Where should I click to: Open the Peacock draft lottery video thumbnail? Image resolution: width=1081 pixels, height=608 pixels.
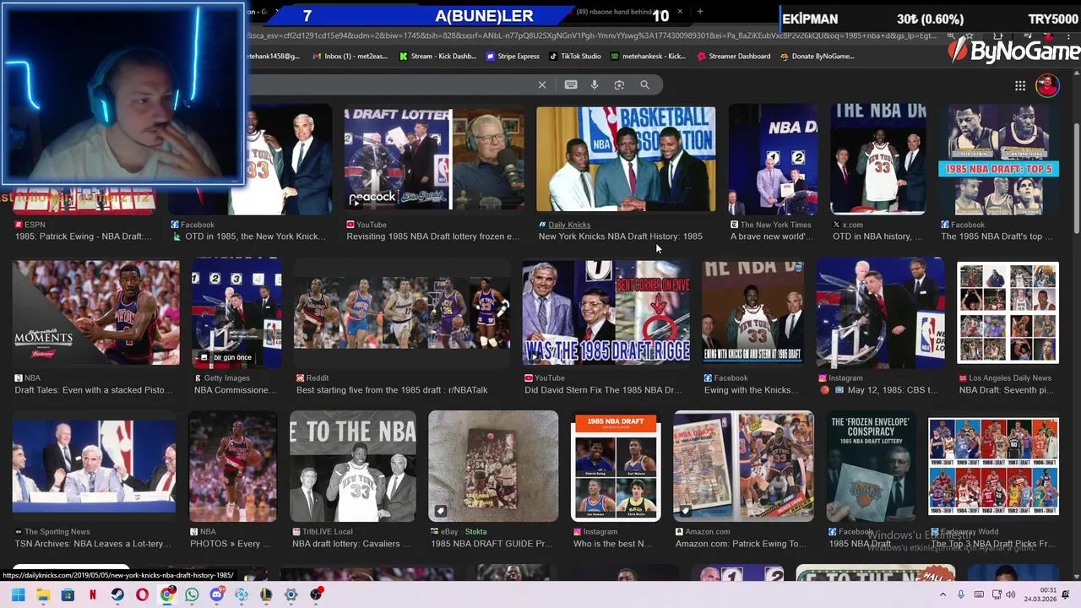coord(434,159)
